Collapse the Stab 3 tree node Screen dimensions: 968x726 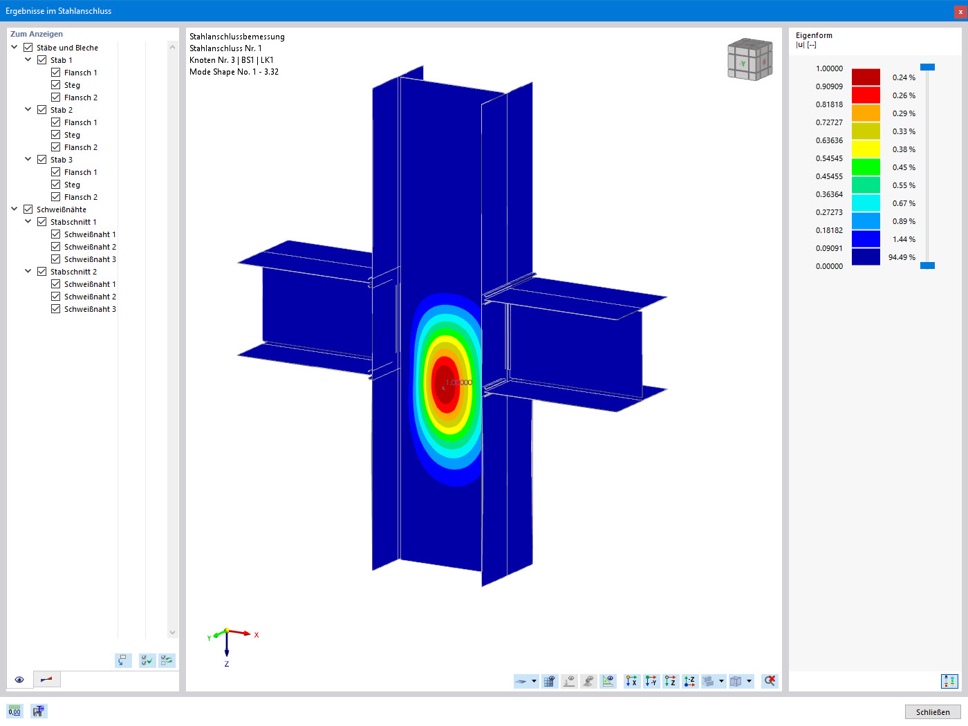point(28,160)
